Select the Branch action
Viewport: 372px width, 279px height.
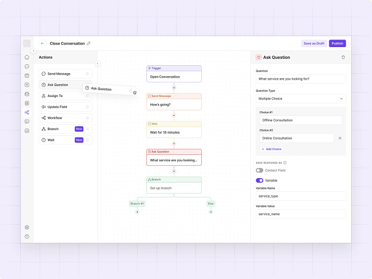tap(65, 129)
